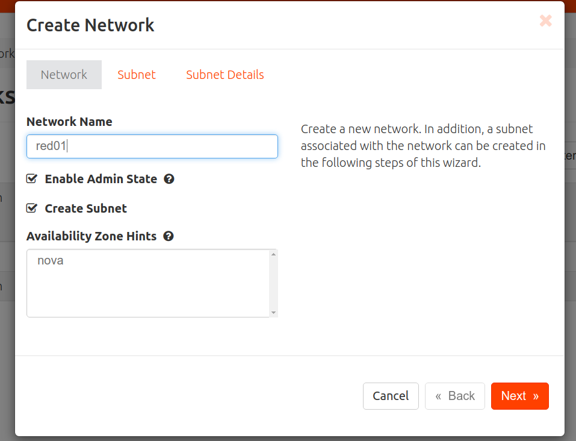The height and width of the screenshot is (441, 576).
Task: Cancel network creation
Action: click(x=390, y=396)
